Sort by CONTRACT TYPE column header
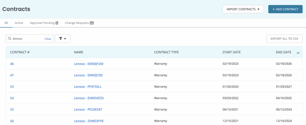The height and width of the screenshot is (125, 306). tap(166, 52)
